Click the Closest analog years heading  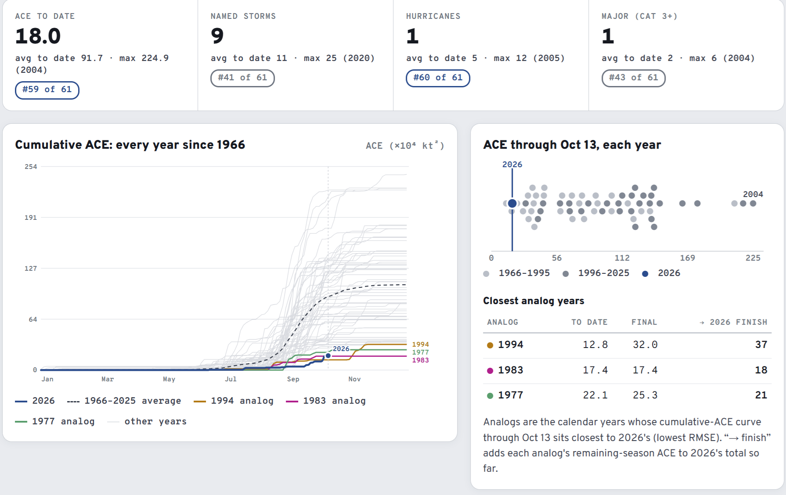point(534,301)
